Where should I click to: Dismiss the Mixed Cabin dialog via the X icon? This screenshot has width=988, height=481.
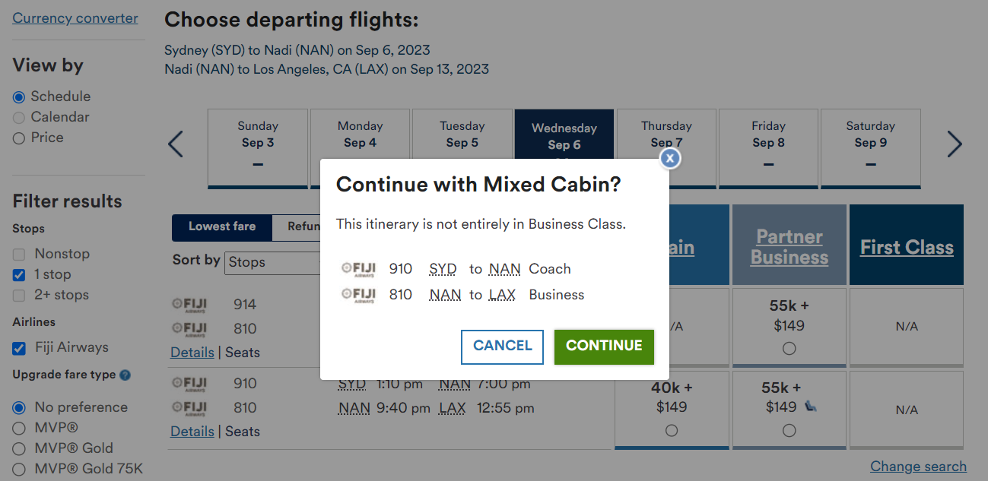pos(669,158)
